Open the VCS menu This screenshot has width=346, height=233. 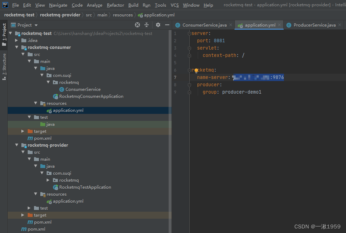[x=175, y=5]
